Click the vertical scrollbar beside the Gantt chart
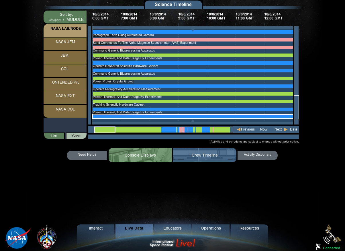Image resolution: width=345 pixels, height=251 pixels. 297,107
